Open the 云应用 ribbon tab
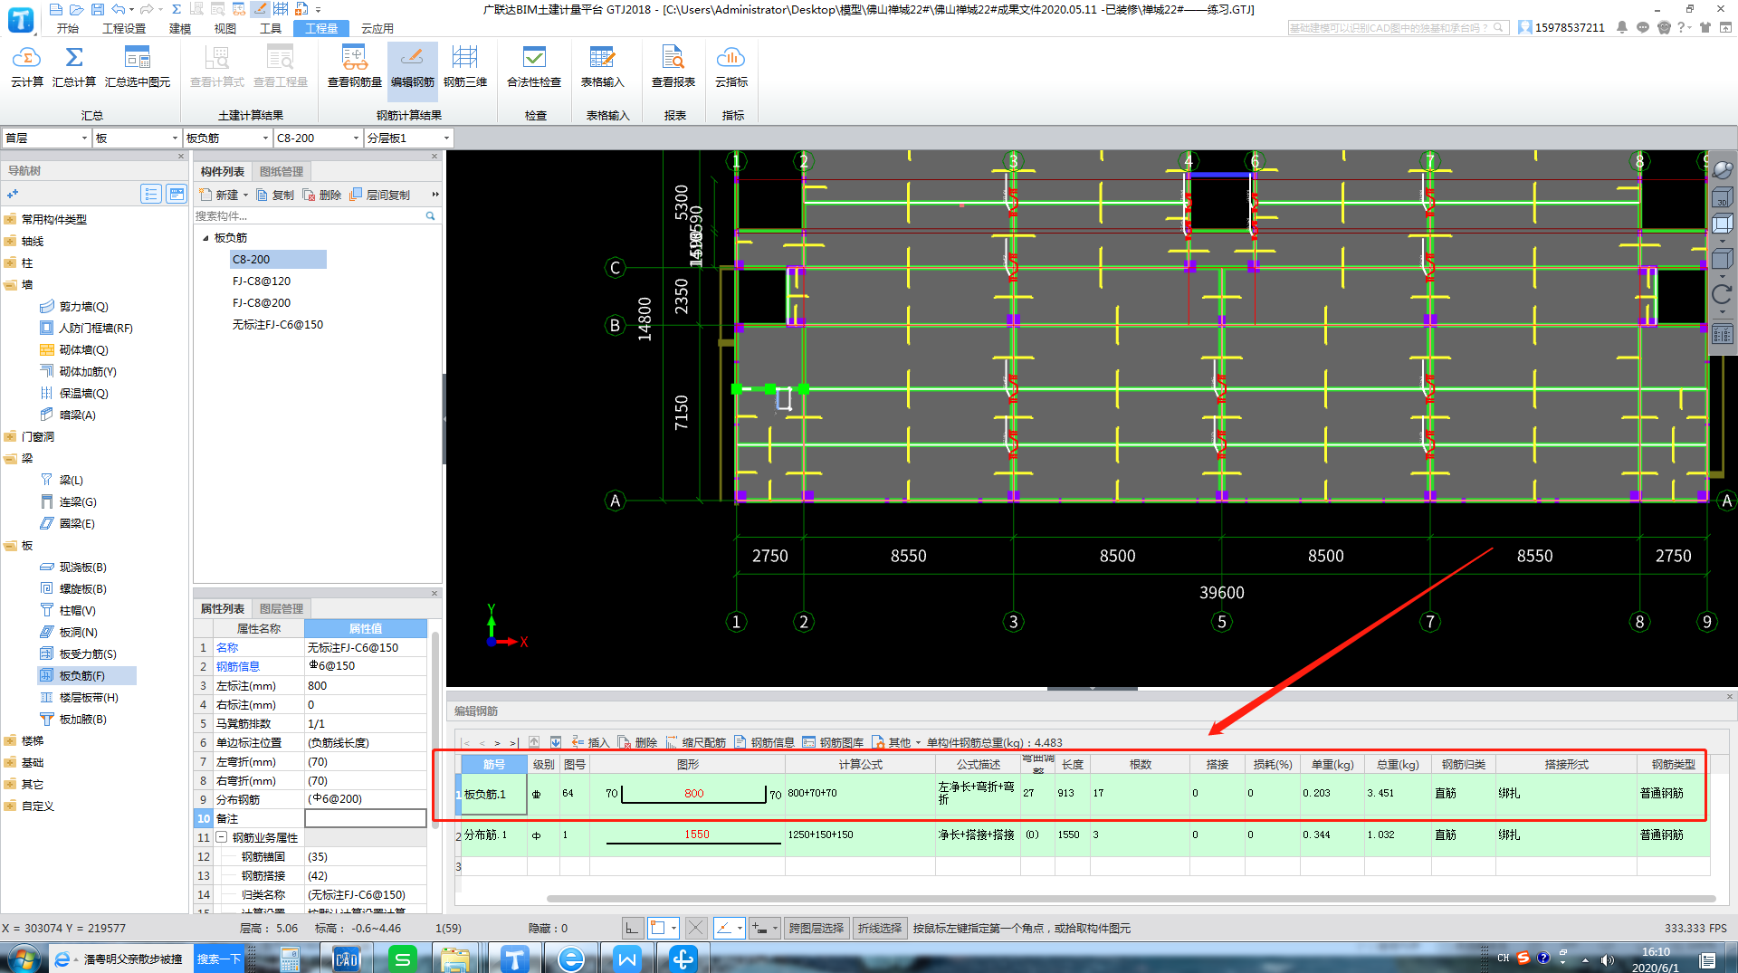This screenshot has height=973, width=1738. (x=377, y=28)
